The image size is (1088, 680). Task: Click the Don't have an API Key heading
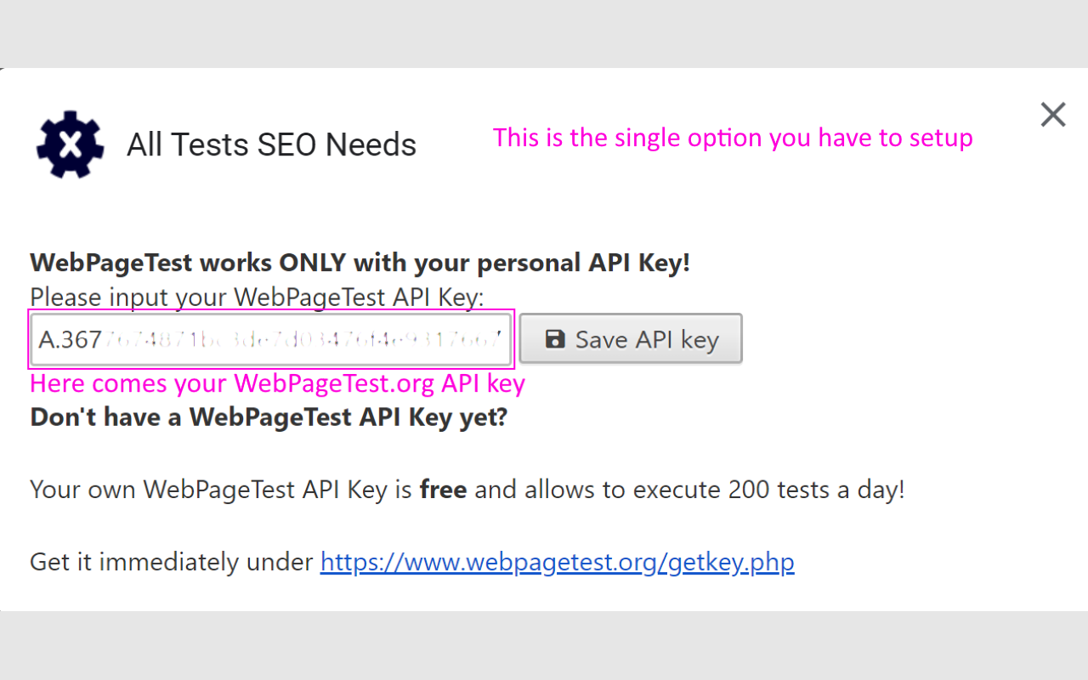pyautogui.click(x=268, y=416)
